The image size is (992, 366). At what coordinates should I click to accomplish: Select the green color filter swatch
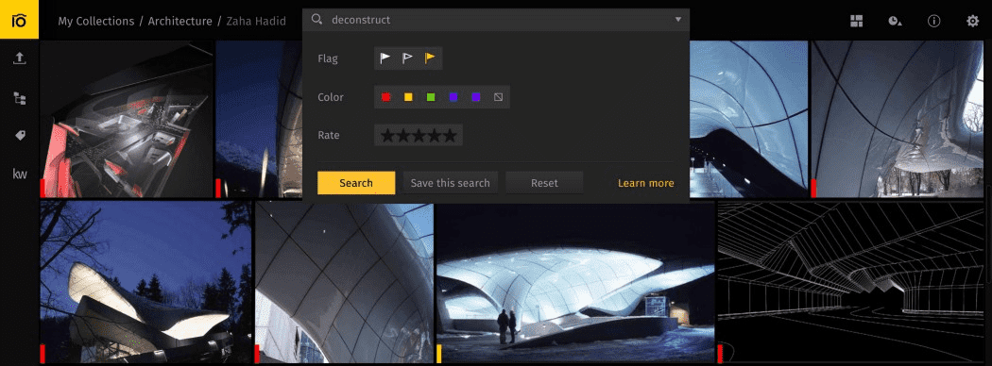pyautogui.click(x=431, y=97)
